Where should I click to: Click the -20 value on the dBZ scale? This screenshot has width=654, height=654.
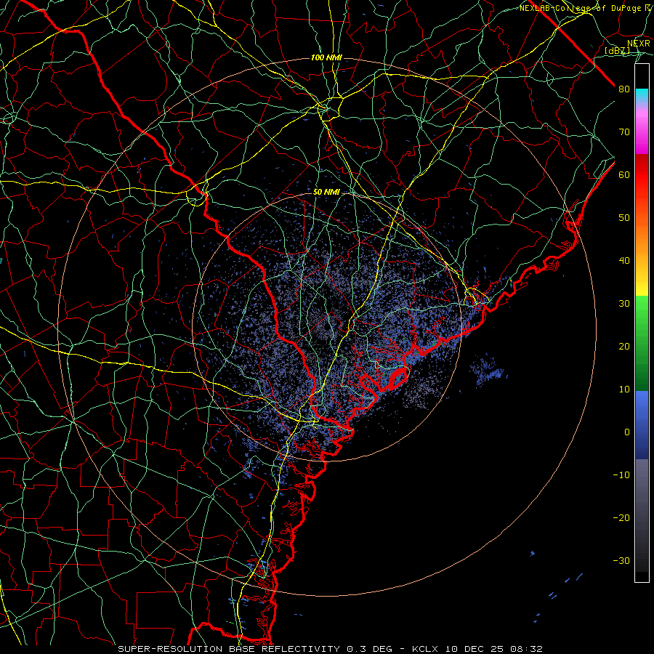pyautogui.click(x=621, y=518)
